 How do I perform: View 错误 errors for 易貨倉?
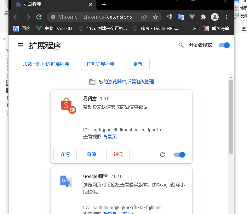point(118,155)
